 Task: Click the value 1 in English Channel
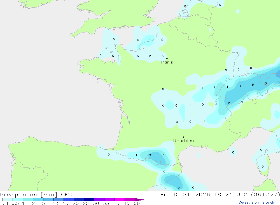pos(150,40)
